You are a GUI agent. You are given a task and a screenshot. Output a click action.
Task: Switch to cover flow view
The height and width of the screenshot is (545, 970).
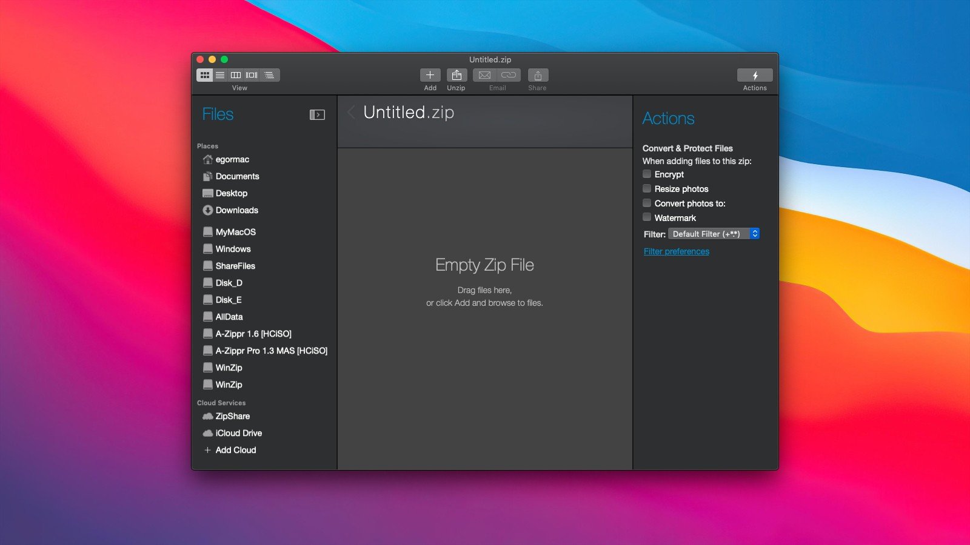tap(252, 75)
